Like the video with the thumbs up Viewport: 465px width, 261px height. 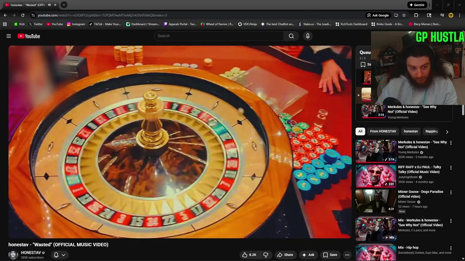[250, 255]
